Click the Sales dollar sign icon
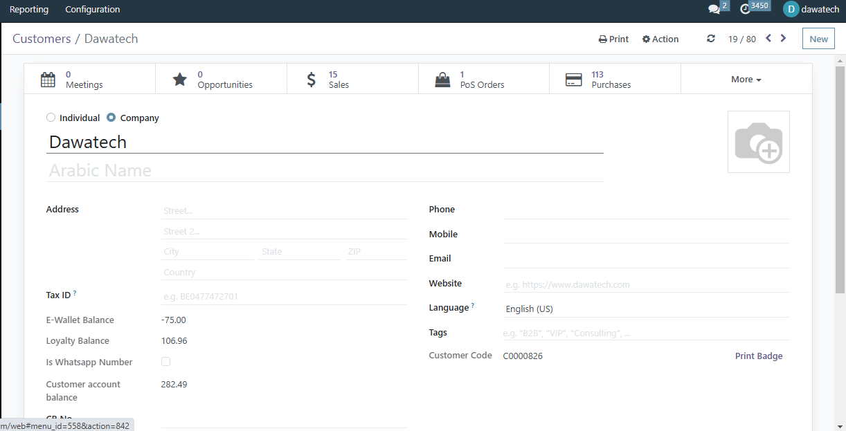This screenshot has width=846, height=431. click(312, 80)
